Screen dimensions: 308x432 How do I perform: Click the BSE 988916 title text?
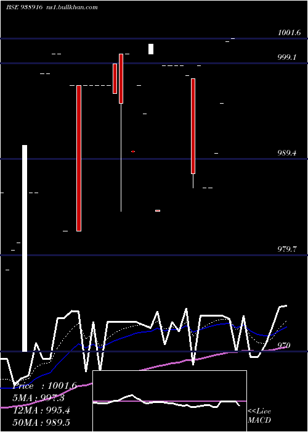(x=24, y=7)
